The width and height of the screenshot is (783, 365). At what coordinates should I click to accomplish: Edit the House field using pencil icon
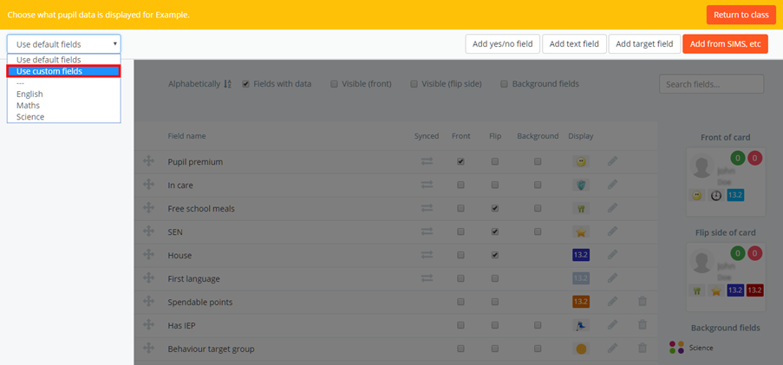tap(613, 255)
